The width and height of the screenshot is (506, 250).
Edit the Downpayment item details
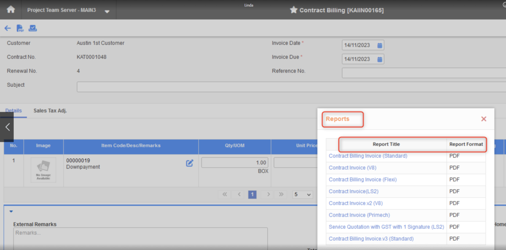[189, 163]
